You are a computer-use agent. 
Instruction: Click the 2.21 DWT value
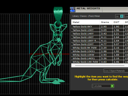pyautogui.click(x=116, y=34)
